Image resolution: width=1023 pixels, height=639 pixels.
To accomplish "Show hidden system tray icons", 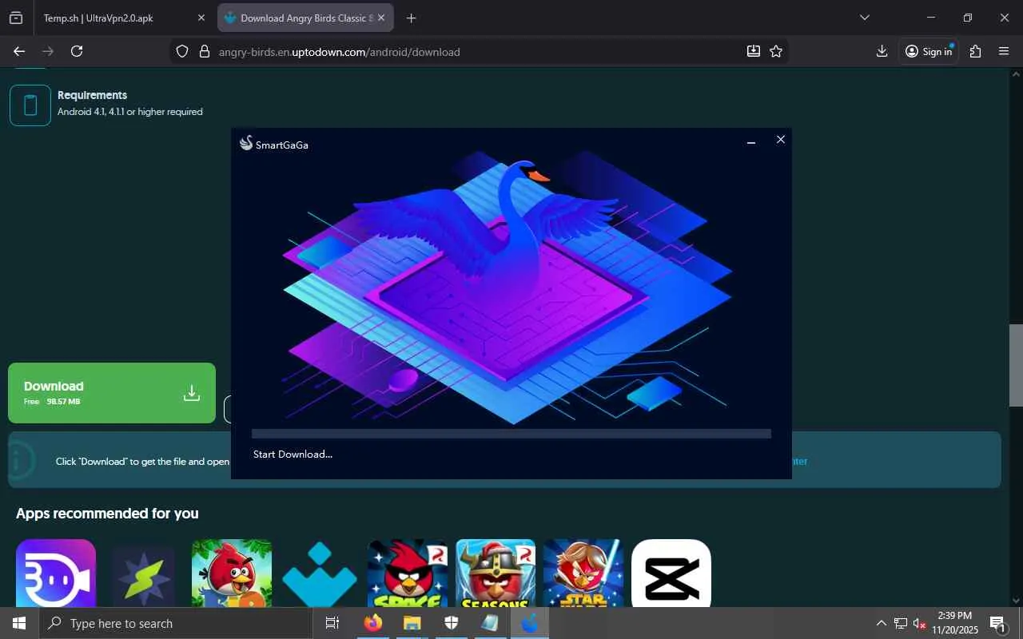I will pos(882,623).
